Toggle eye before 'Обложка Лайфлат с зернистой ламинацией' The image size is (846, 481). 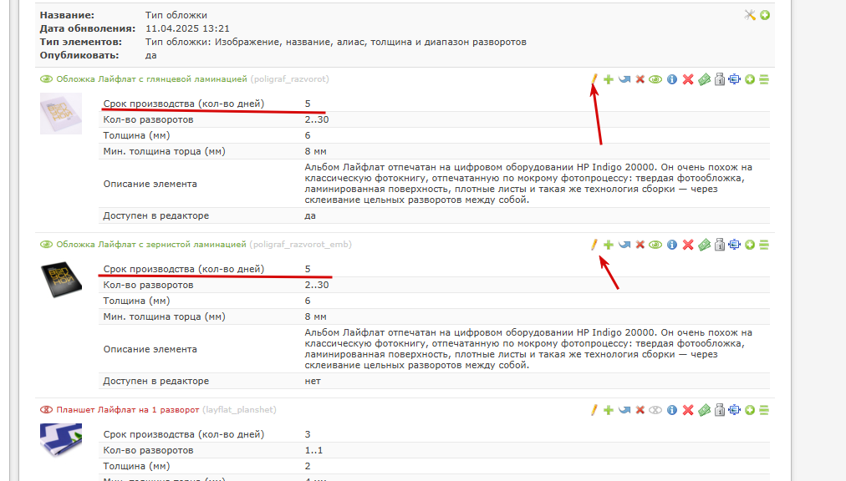click(x=47, y=245)
